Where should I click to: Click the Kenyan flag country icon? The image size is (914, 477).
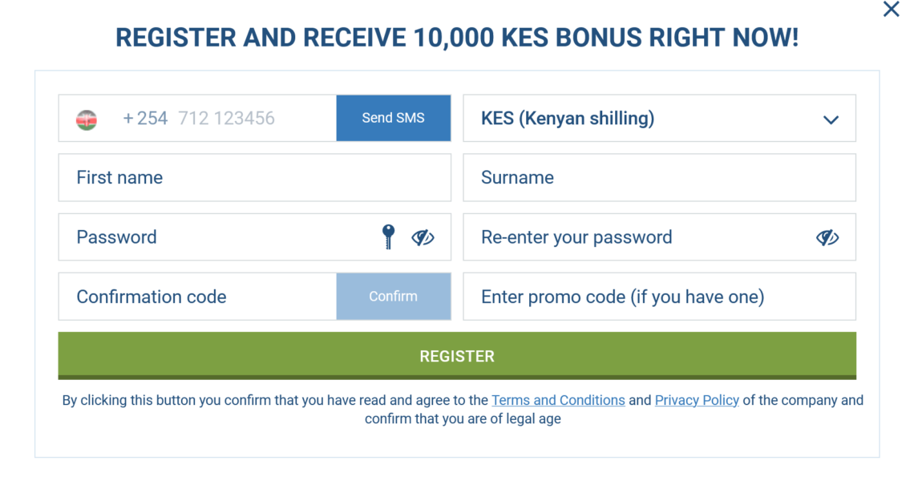point(87,119)
